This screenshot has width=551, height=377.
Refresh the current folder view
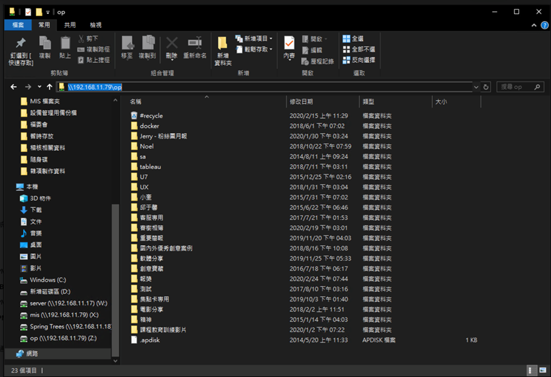(x=486, y=87)
